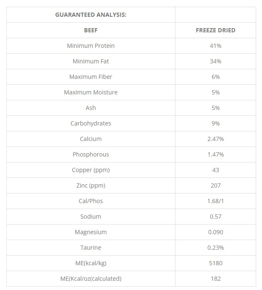Select the Minimum Protein row label

coord(91,46)
